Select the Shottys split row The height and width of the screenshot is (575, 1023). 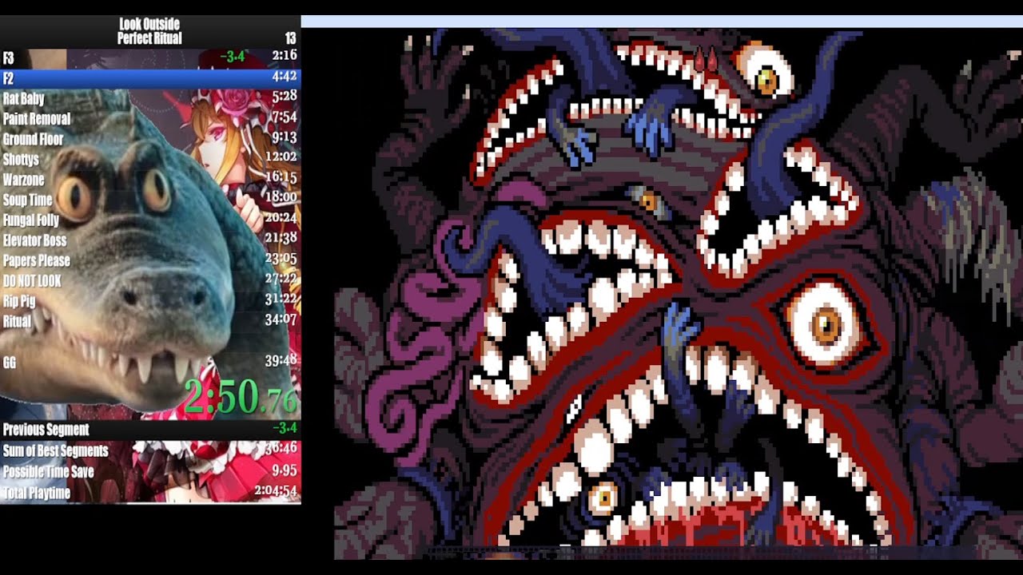(x=150, y=159)
